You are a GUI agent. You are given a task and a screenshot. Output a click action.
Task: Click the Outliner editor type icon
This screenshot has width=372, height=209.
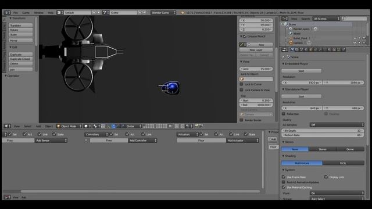pyautogui.click(x=285, y=19)
